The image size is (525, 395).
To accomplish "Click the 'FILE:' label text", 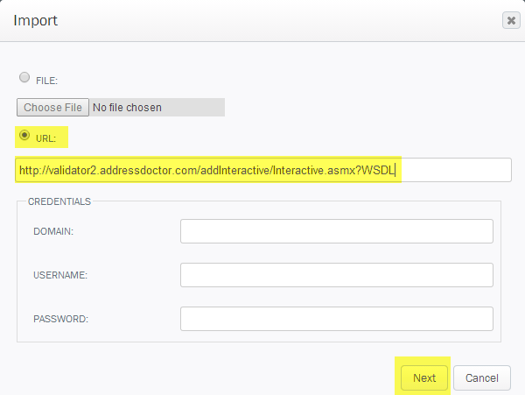I will tap(47, 81).
